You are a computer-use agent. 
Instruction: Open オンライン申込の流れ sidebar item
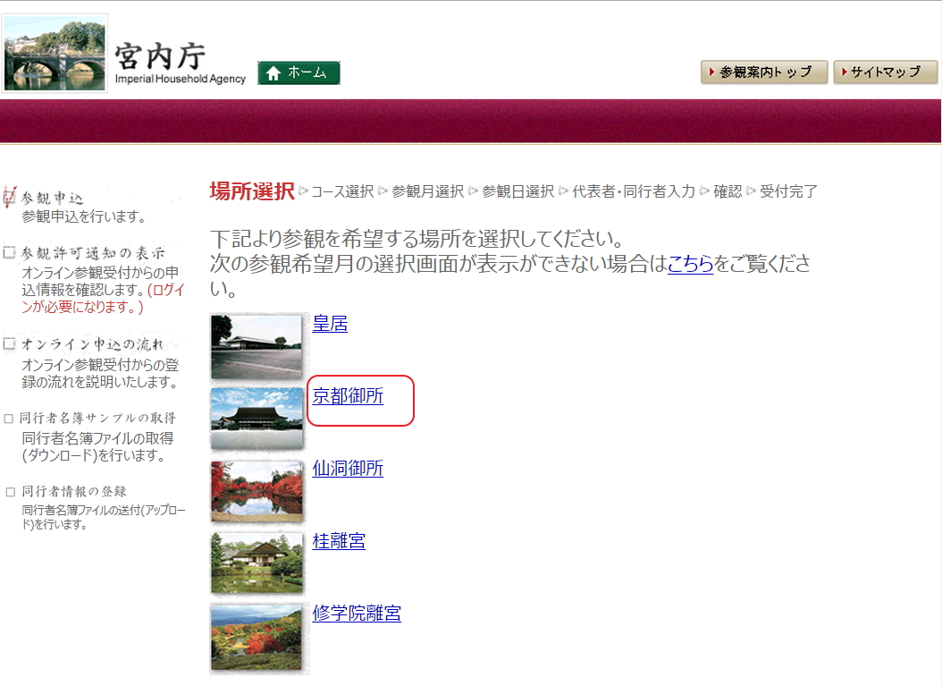coord(92,344)
